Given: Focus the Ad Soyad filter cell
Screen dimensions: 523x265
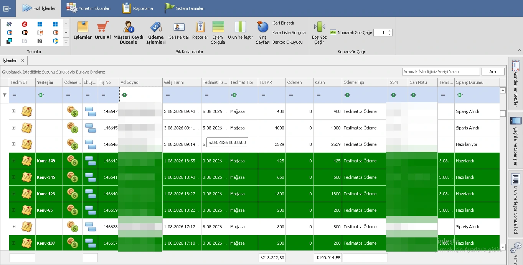Looking at the screenshot, I should 140,95.
